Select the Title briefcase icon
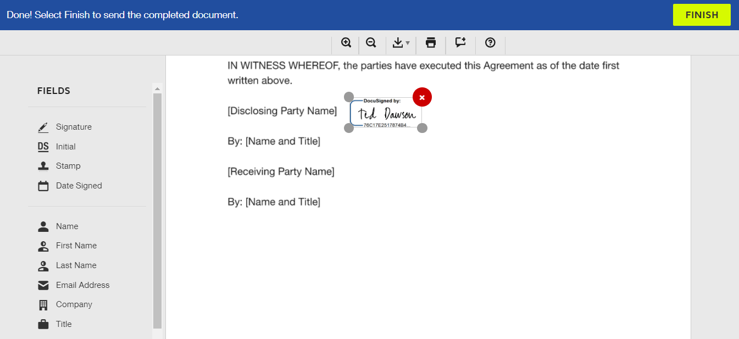The width and height of the screenshot is (739, 339). point(43,324)
